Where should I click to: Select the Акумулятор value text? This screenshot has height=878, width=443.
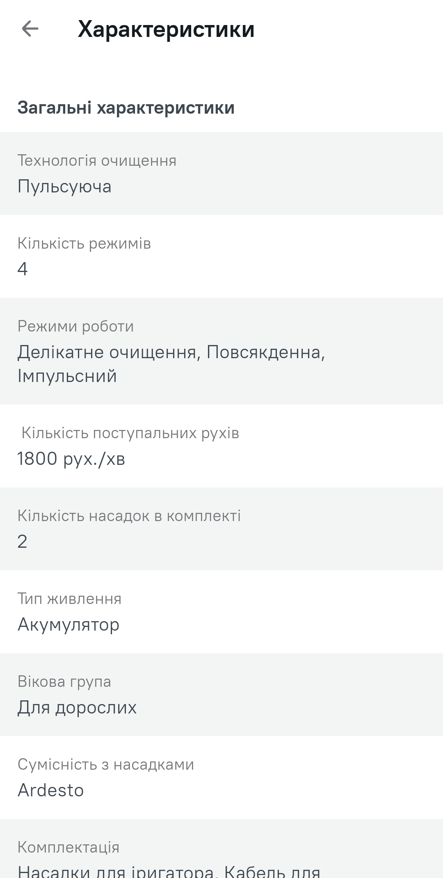pos(69,625)
